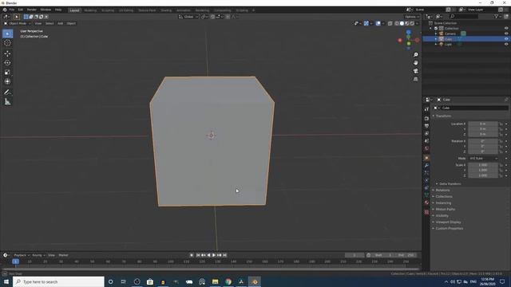Open the Global transform orientation dropdown
Screen dimensions: 511x287
(x=188, y=17)
